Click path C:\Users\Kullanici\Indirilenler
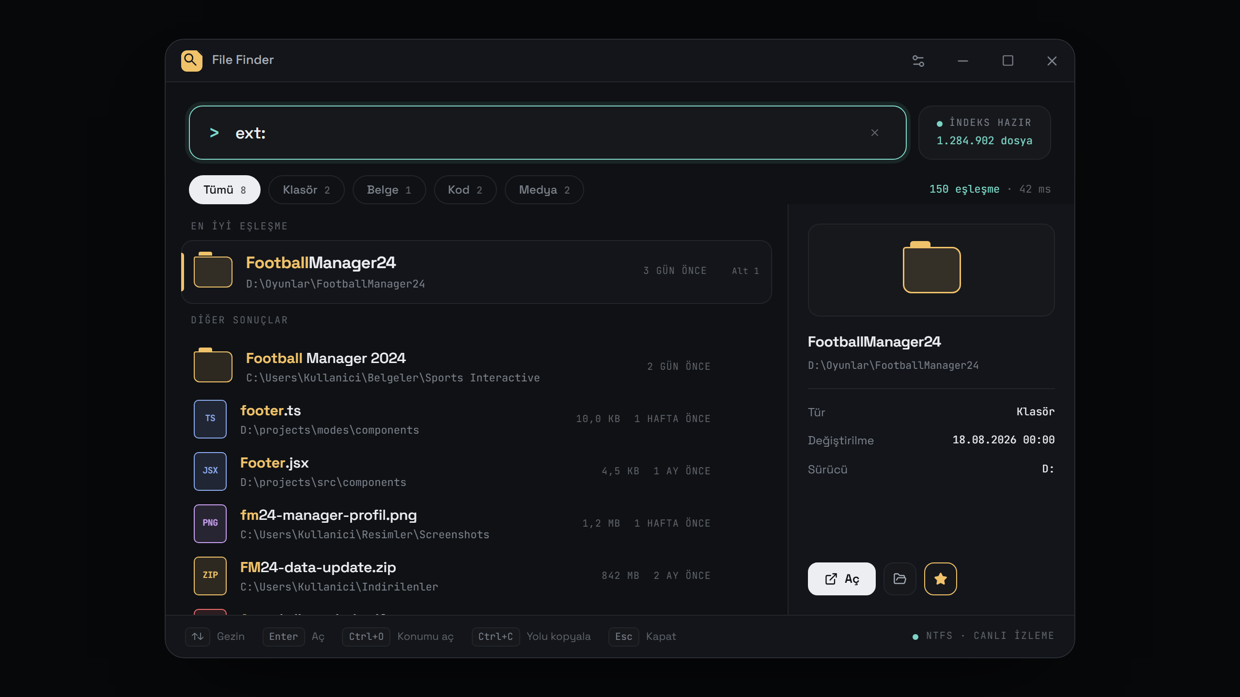Viewport: 1240px width, 697px height. tap(339, 587)
